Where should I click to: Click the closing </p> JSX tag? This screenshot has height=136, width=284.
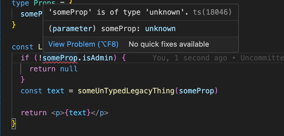(x=100, y=113)
